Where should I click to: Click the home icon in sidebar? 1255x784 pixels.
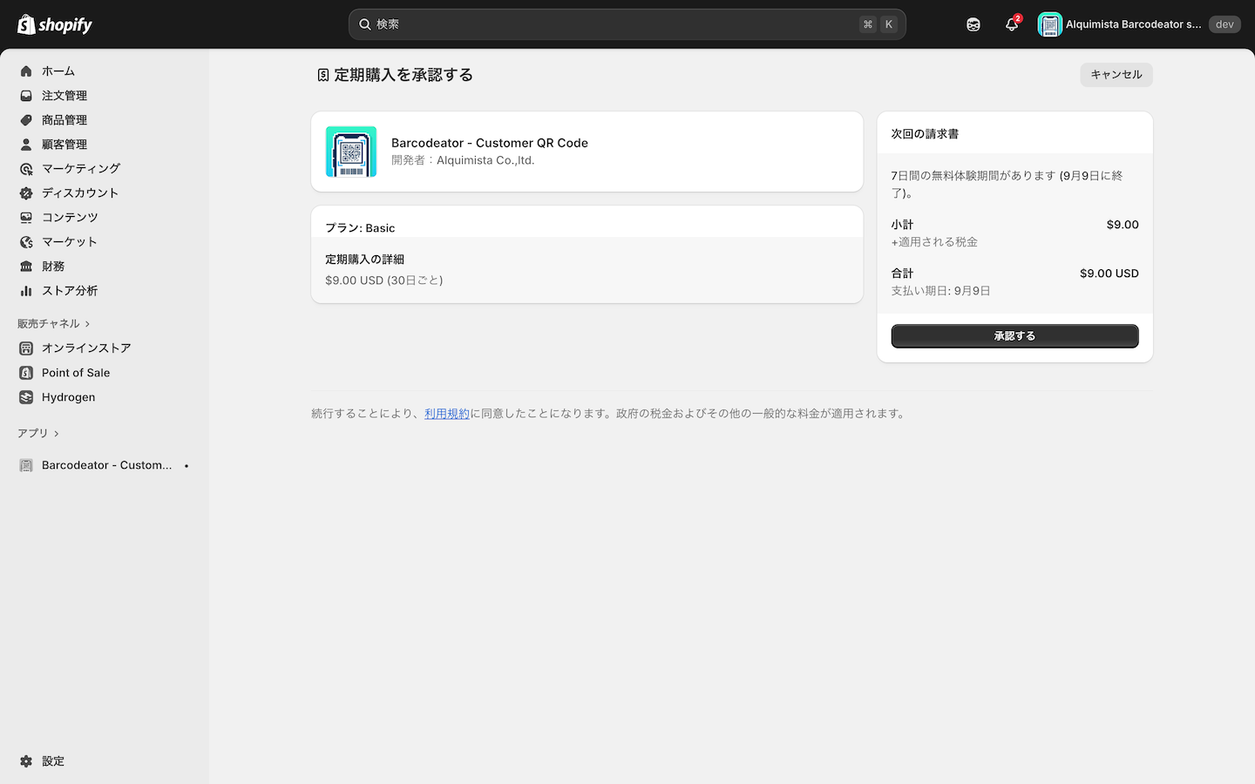26,71
